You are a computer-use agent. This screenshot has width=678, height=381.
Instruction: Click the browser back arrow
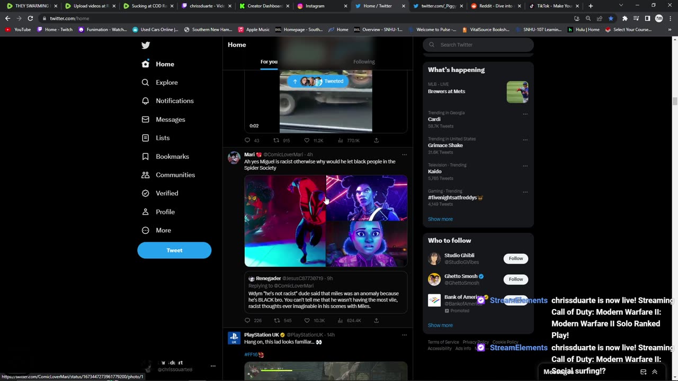(x=7, y=19)
